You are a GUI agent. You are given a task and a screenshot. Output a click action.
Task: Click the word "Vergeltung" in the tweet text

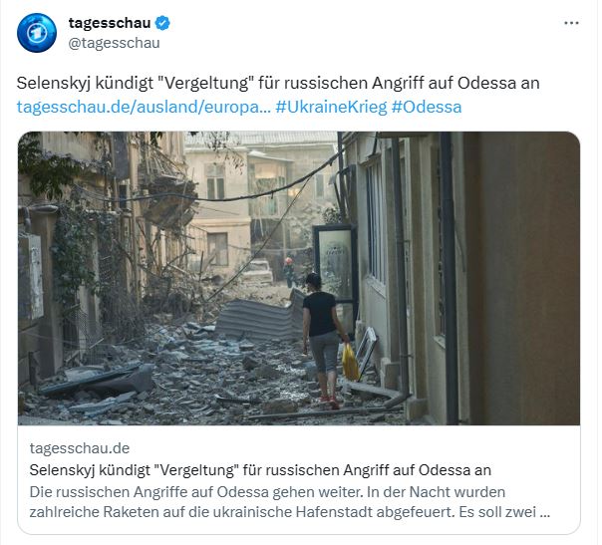tap(204, 83)
